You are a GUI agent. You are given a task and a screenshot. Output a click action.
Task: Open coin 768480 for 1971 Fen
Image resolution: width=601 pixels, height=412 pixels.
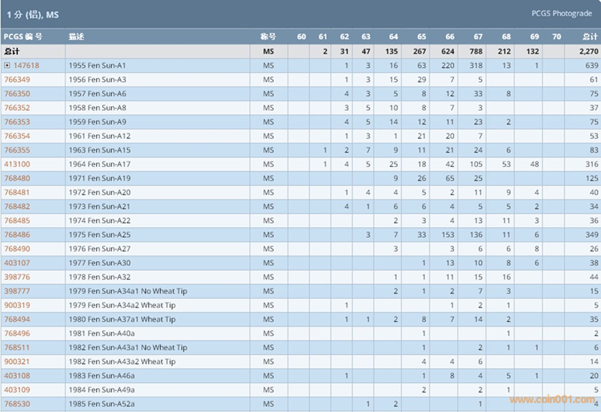click(x=17, y=179)
